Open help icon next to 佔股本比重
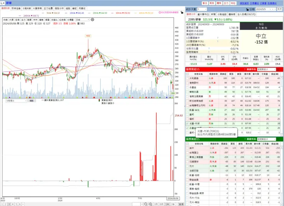Image resolution: width=284 pixels, height=206 pixels. tap(209, 48)
